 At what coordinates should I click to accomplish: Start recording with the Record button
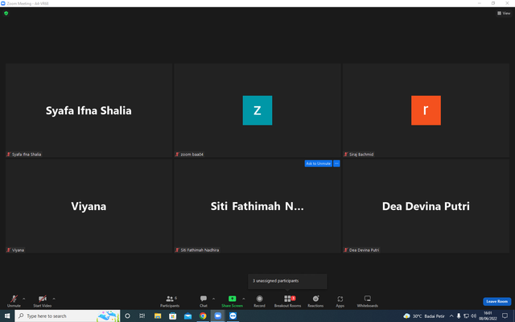click(259, 300)
